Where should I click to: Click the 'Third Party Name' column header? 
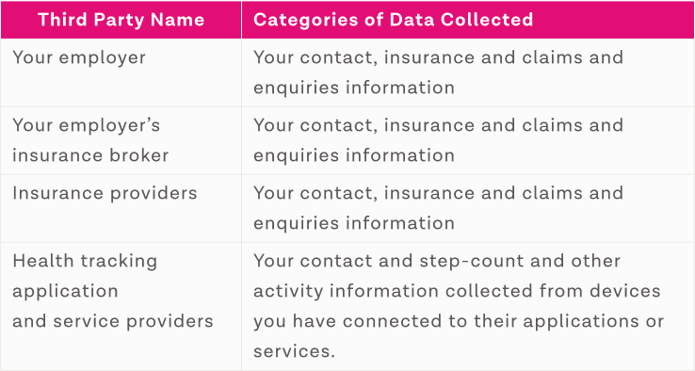coord(121,20)
